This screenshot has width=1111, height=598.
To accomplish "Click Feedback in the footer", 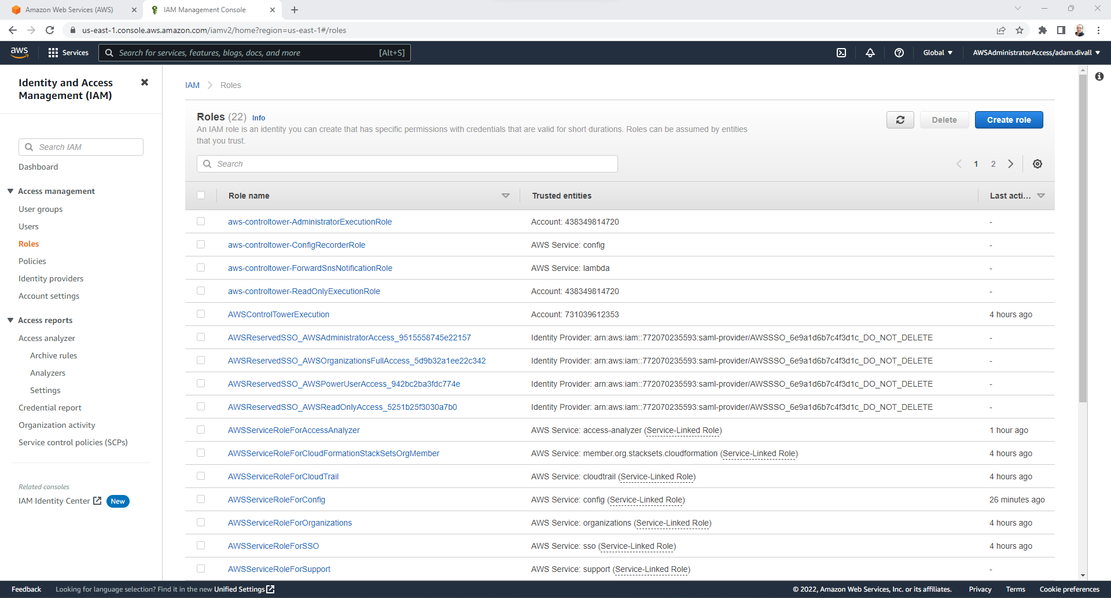I will (x=26, y=589).
